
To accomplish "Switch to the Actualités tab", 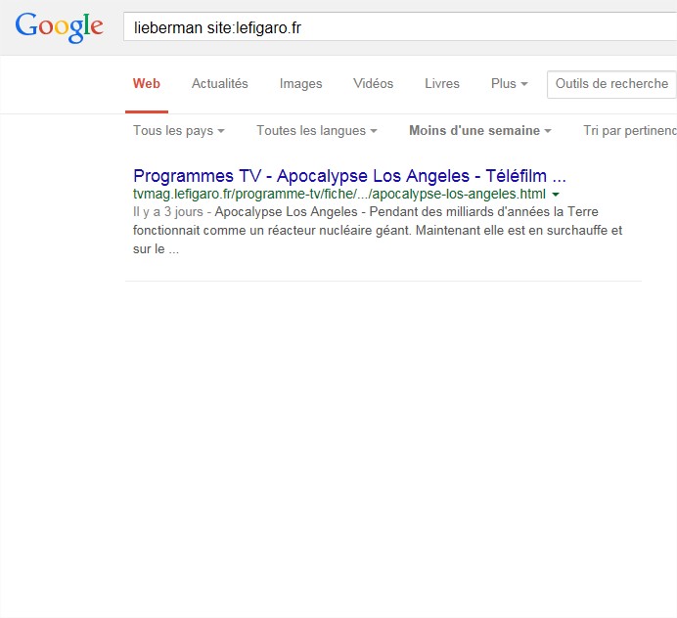I will (x=220, y=84).
